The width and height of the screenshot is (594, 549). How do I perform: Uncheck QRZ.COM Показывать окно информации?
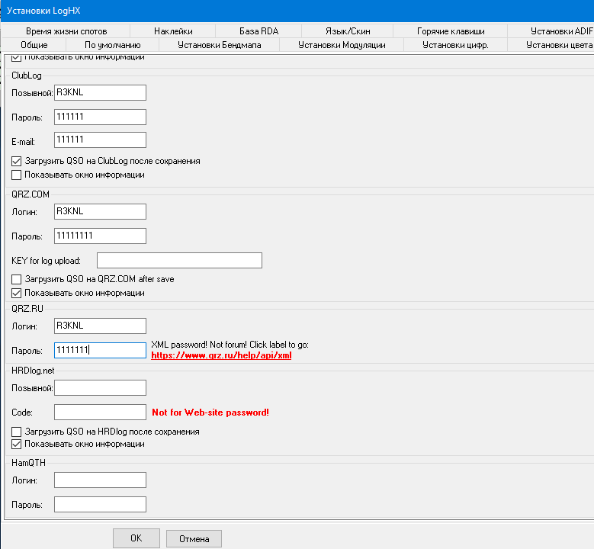pos(16,293)
